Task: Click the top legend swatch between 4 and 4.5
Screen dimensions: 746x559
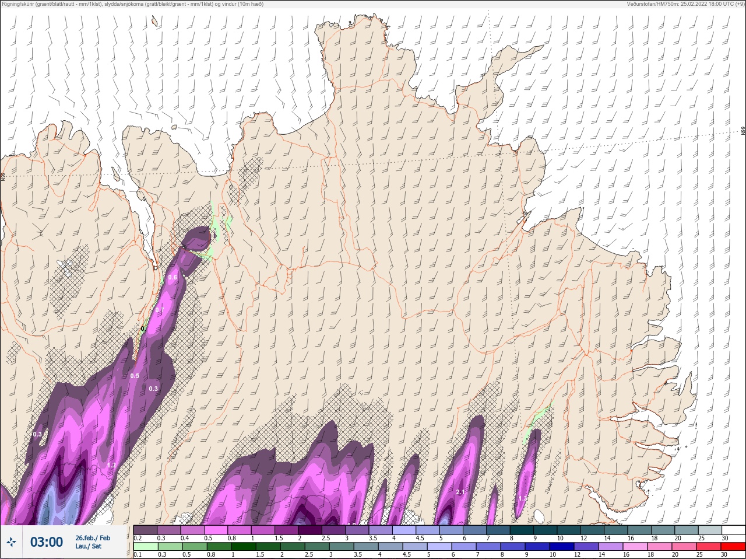Action: [405, 530]
